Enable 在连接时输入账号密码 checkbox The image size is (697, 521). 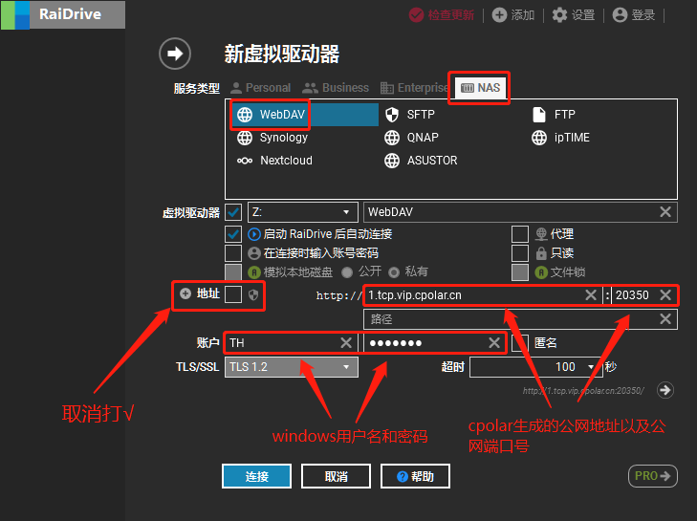pos(233,253)
